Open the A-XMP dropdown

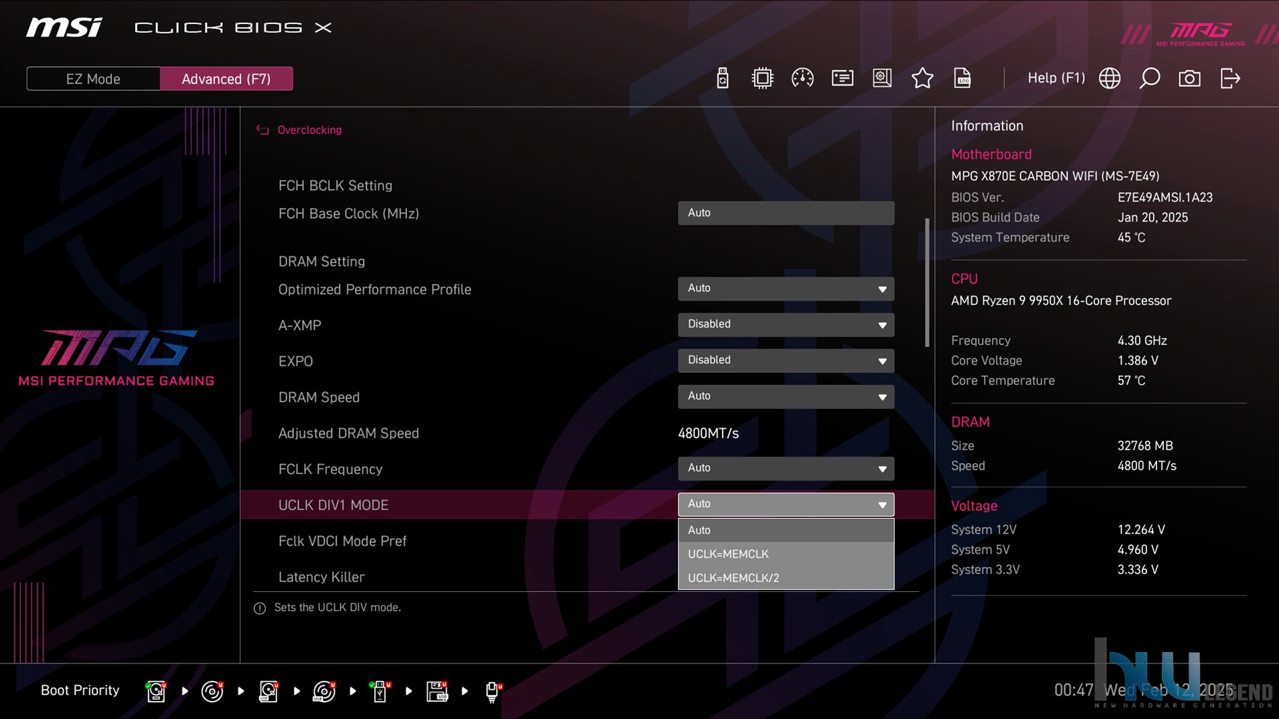pyautogui.click(x=785, y=325)
